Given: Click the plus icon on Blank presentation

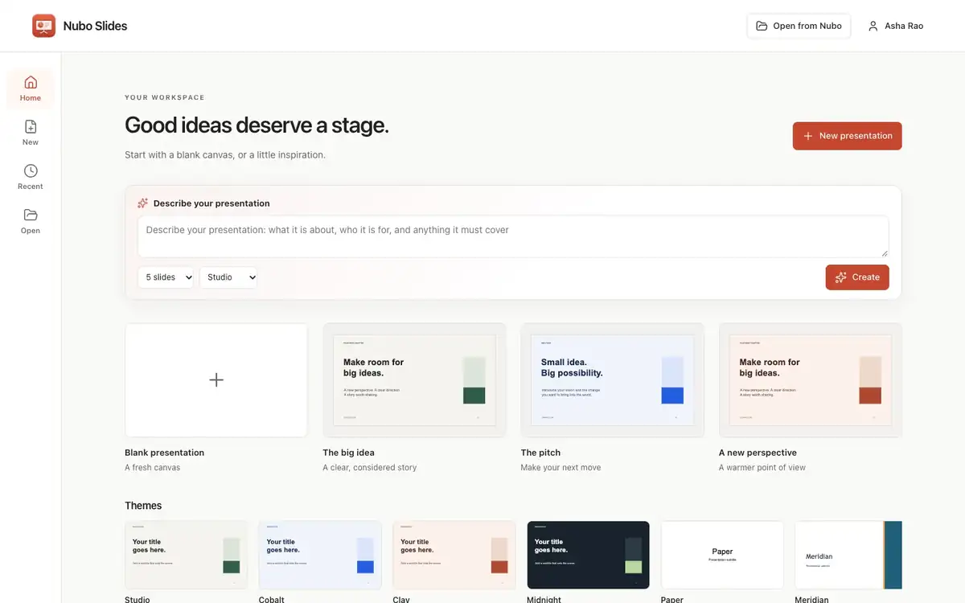Looking at the screenshot, I should pos(216,380).
